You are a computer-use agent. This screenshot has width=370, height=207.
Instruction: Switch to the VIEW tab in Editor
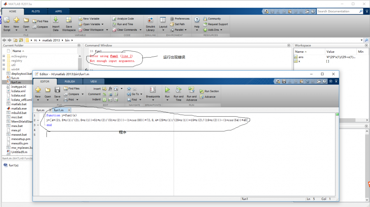tap(93, 82)
